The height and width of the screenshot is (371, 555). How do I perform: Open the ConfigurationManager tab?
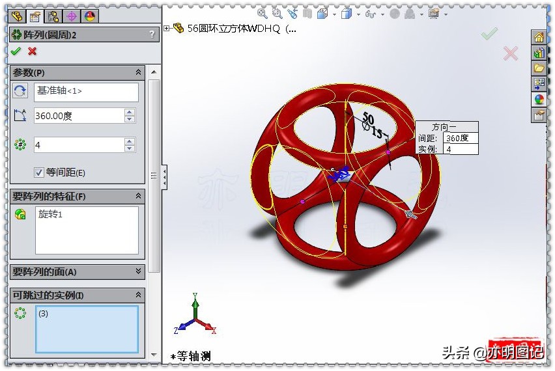click(x=54, y=16)
